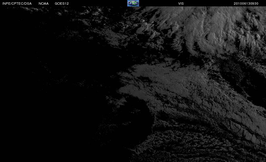Viewport: 266px width, 162px height.
Task: Click the INPE/CPTEC/DSA header text
Action: pyautogui.click(x=17, y=4)
